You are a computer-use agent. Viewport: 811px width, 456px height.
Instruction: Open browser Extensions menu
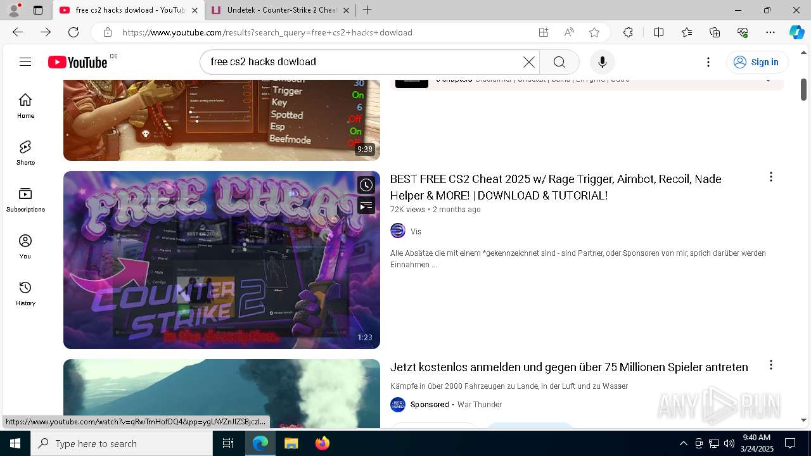pos(628,32)
